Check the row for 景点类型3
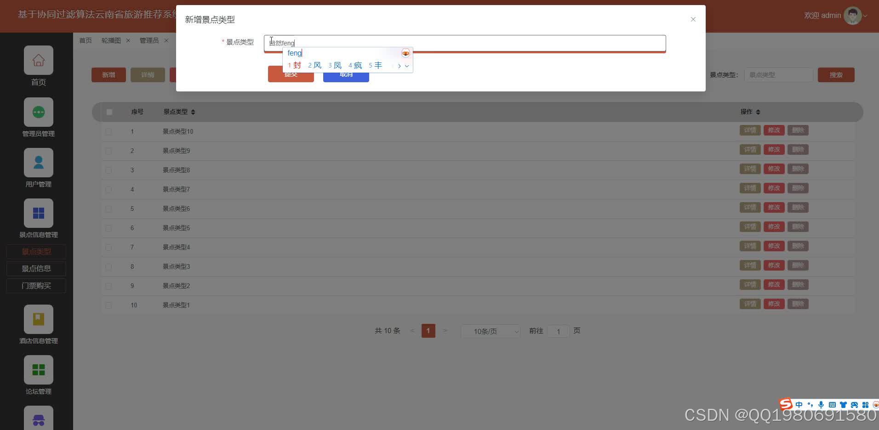This screenshot has height=430, width=879. click(108, 267)
